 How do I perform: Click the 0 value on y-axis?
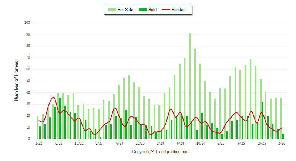(29, 139)
